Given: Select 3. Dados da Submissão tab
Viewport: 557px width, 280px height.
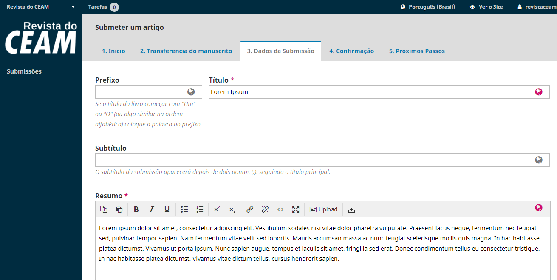Looking at the screenshot, I should [x=281, y=51].
